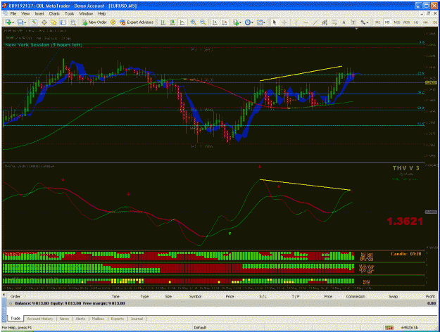
Task: Select the Cursor arrow tool
Action: (x=275, y=22)
